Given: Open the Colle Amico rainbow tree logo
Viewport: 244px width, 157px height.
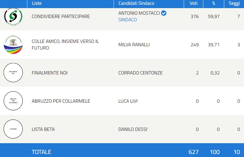Looking at the screenshot, I should (x=13, y=44).
